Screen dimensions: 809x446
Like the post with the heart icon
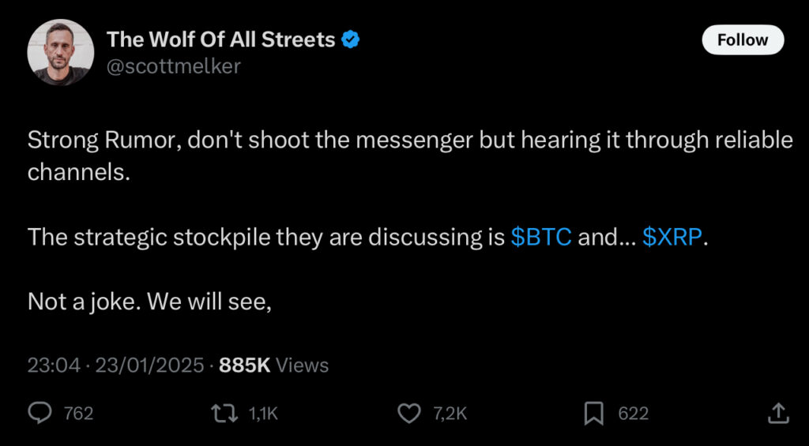[x=408, y=413]
